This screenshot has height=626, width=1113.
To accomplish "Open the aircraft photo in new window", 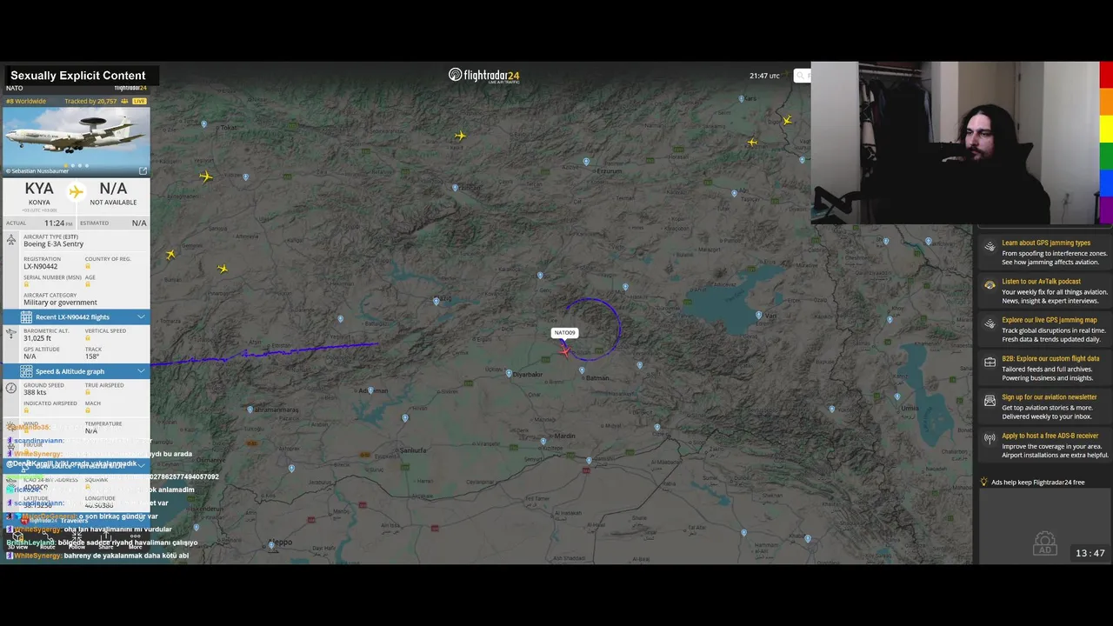I will pyautogui.click(x=143, y=170).
